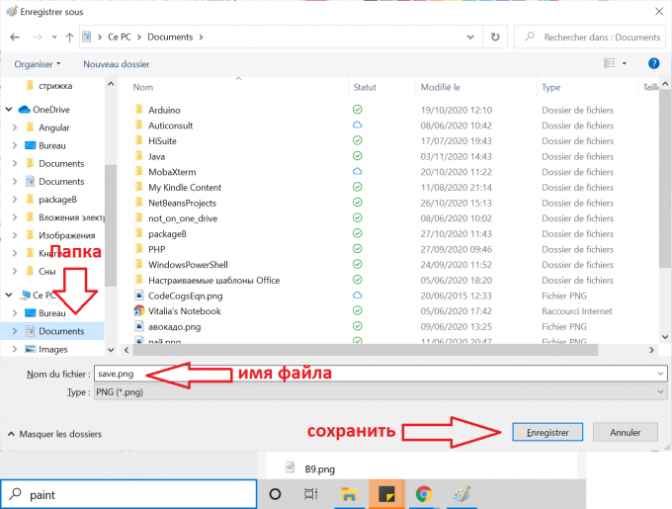Viewport: 672px width, 509px height.
Task: Click the File Explorer taskbar icon
Action: 348,494
